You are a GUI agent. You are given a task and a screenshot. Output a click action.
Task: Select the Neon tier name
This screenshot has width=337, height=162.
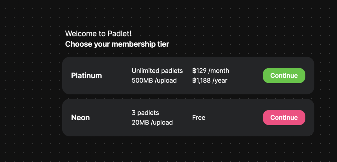[80, 118]
